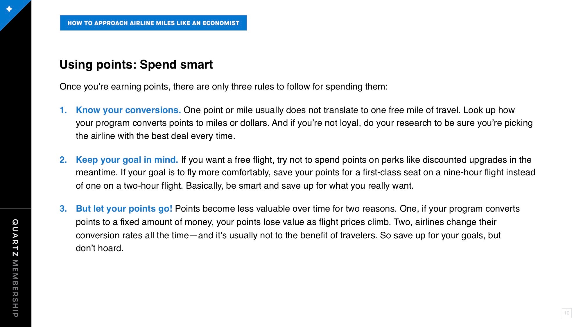581x327 pixels.
Task: Click the white divider line in black sidebar
Action: point(16,209)
